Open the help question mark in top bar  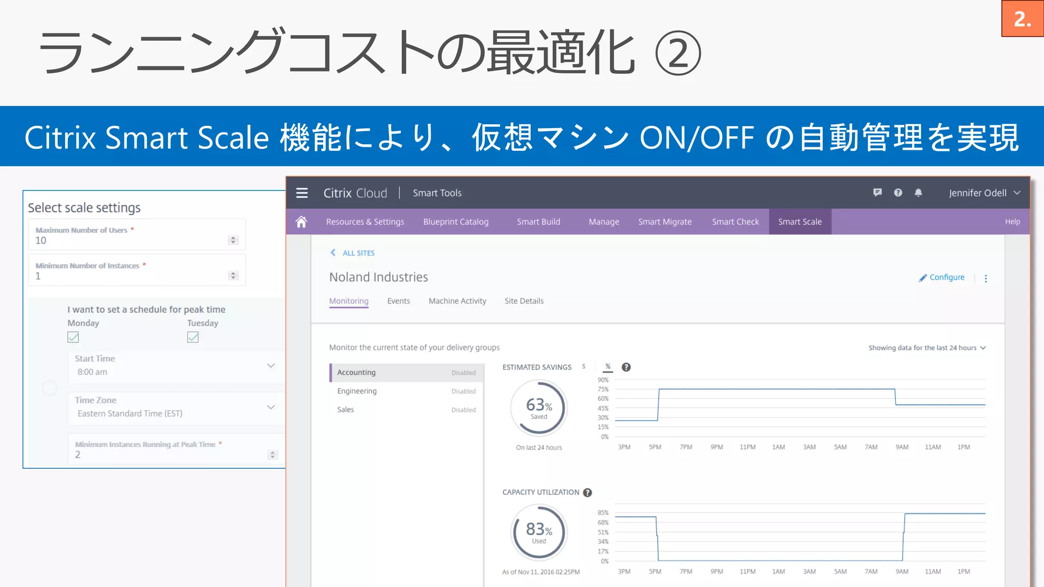pos(898,193)
